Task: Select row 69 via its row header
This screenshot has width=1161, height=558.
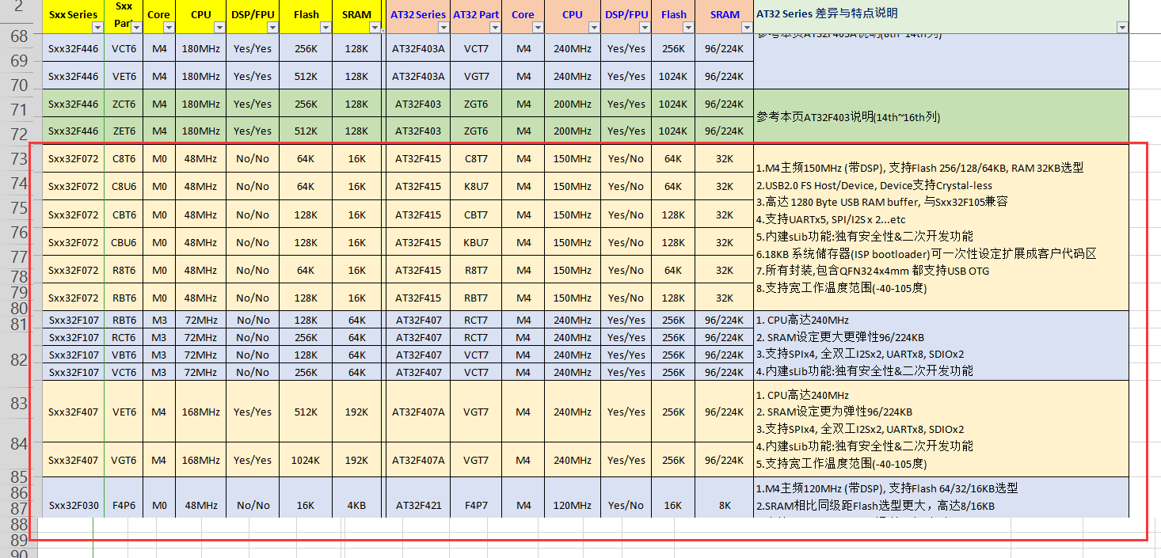Action: [19, 61]
